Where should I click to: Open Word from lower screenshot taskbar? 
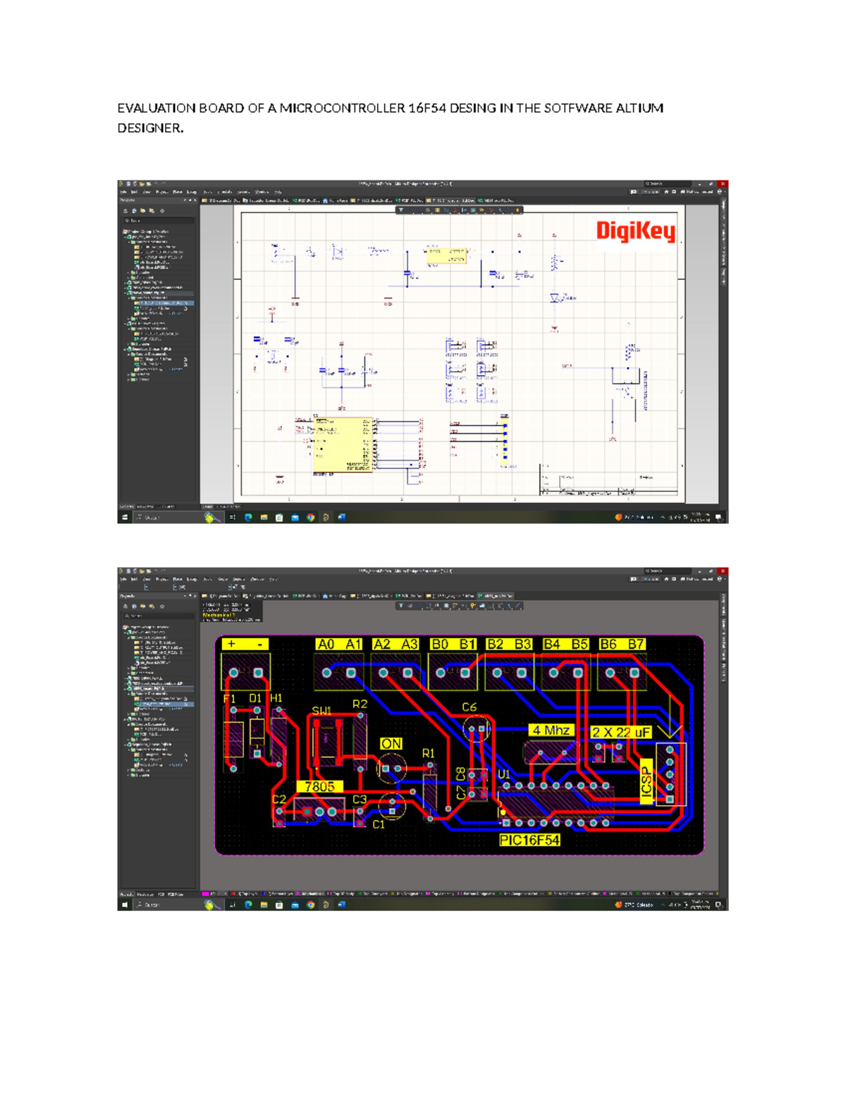pyautogui.click(x=341, y=905)
